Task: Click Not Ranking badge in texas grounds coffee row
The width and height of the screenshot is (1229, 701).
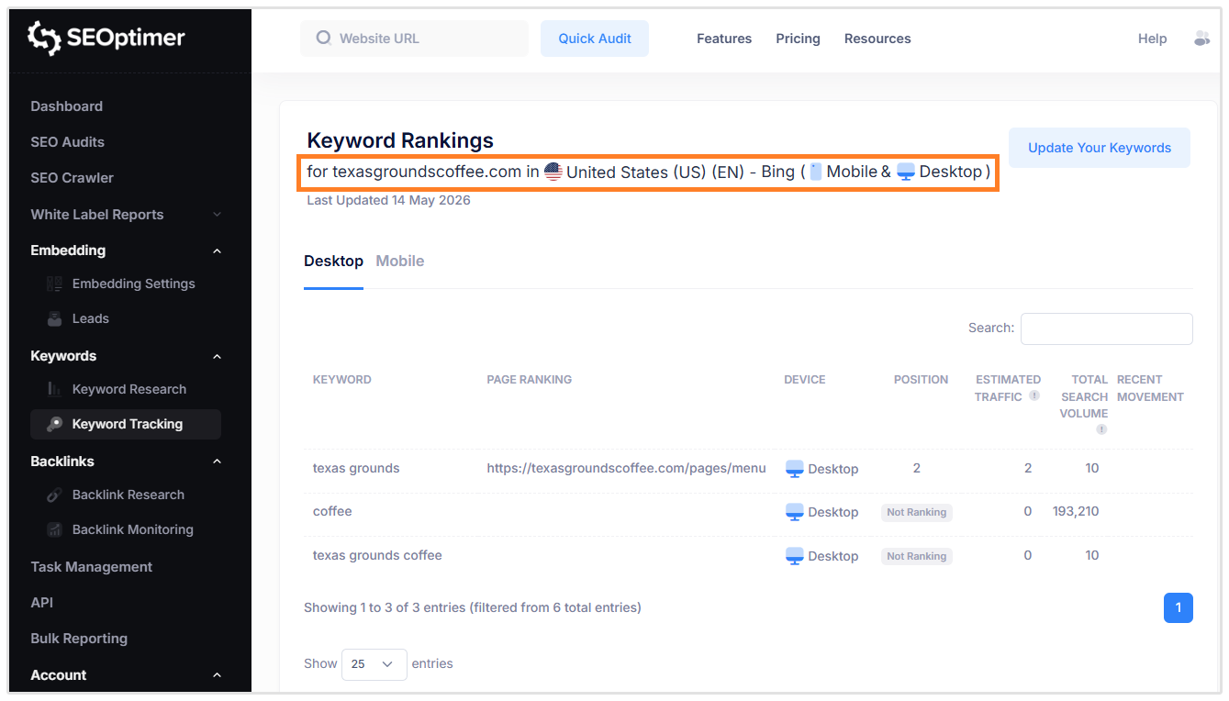Action: 917,556
